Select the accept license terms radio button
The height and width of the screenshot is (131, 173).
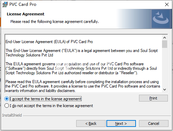[7, 99]
